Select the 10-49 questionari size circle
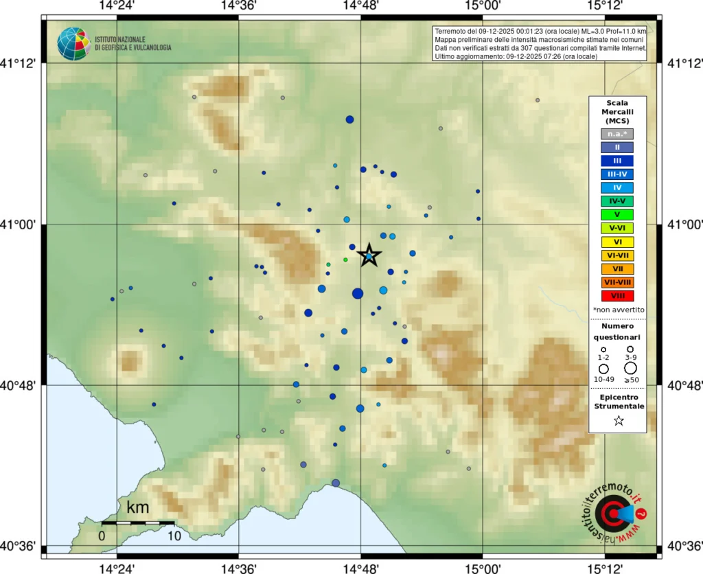Screen dimensions: 703x574 point(602,368)
